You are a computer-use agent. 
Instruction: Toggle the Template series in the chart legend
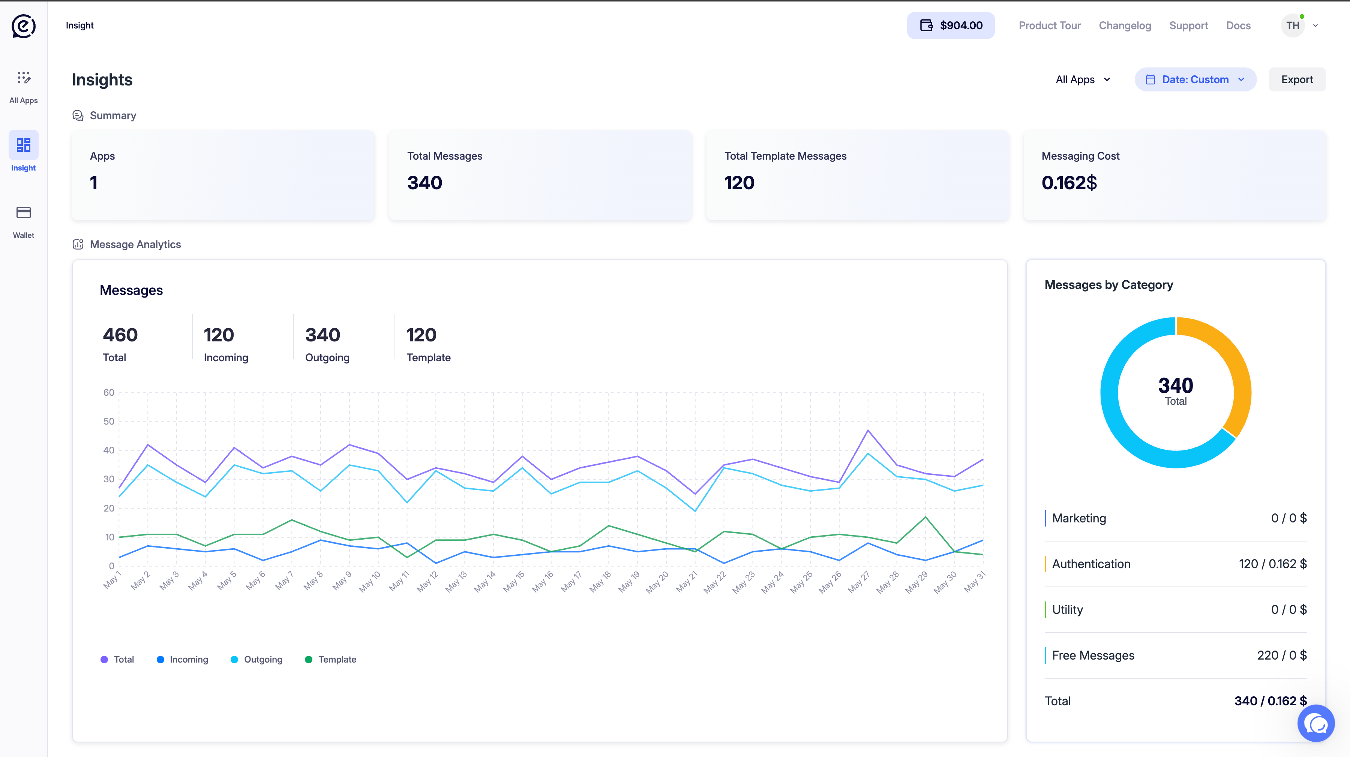(x=331, y=660)
